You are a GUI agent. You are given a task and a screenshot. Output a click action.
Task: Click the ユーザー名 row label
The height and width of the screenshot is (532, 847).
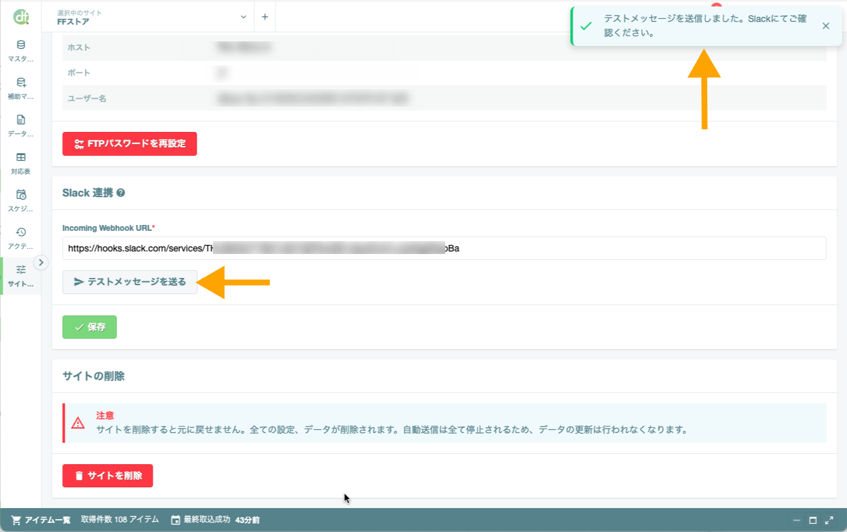87,99
